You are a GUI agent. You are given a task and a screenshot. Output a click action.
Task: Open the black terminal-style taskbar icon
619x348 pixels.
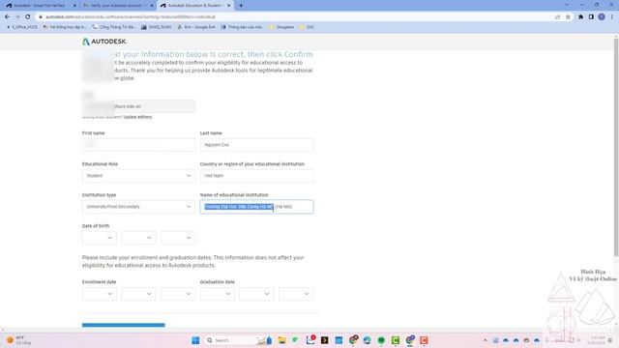pyautogui.click(x=325, y=340)
